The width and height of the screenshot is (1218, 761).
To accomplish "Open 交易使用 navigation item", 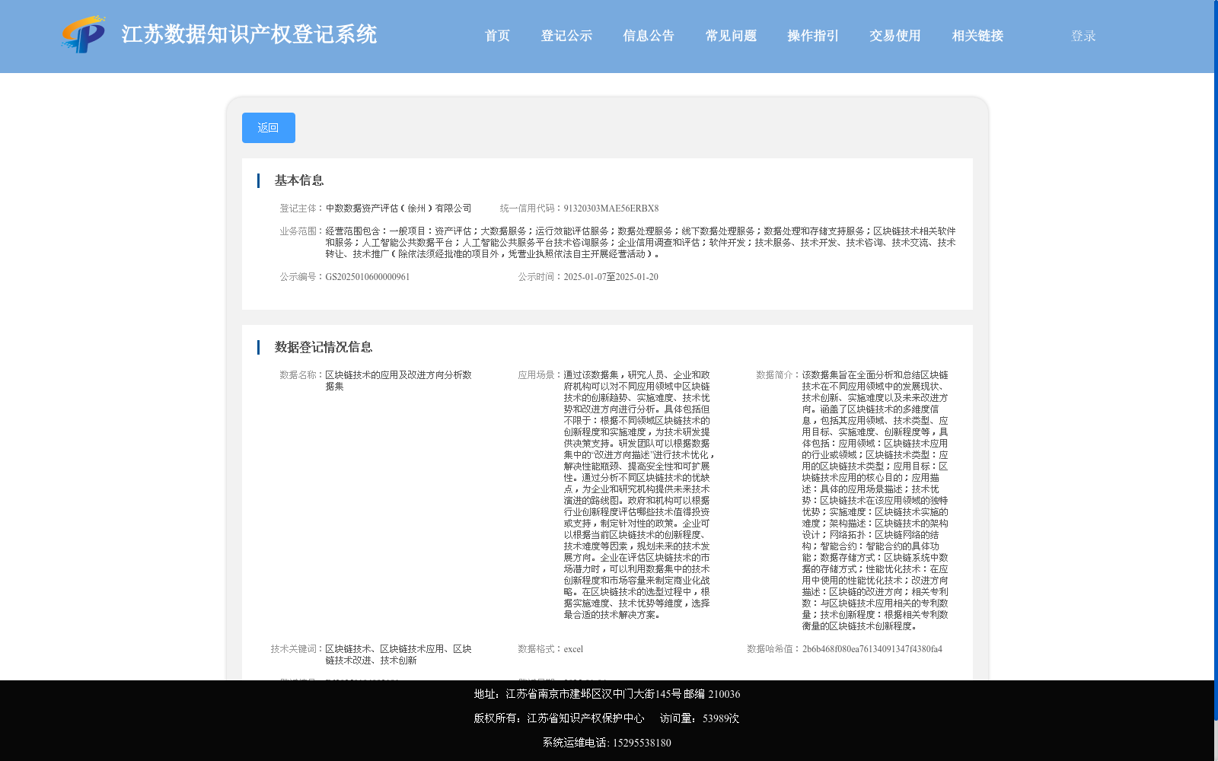I will pos(895,36).
